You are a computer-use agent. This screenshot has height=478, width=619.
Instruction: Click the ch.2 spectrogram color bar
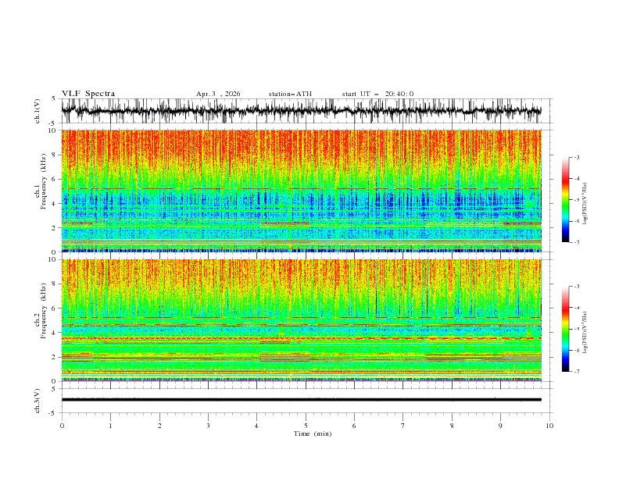click(565, 329)
